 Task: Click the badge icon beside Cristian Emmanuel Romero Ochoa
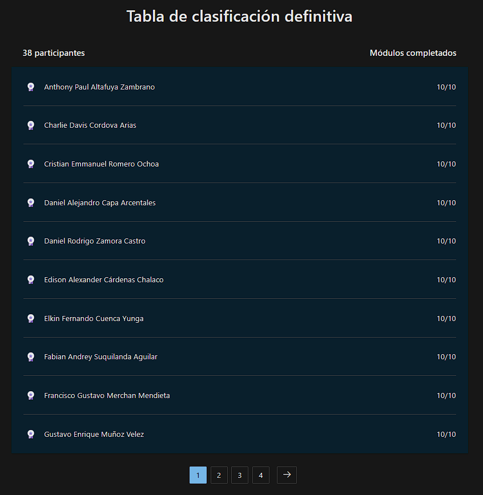pyautogui.click(x=31, y=164)
